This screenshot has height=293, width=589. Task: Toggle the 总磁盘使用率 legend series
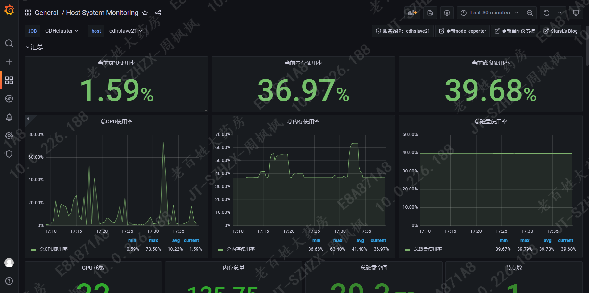pyautogui.click(x=428, y=249)
